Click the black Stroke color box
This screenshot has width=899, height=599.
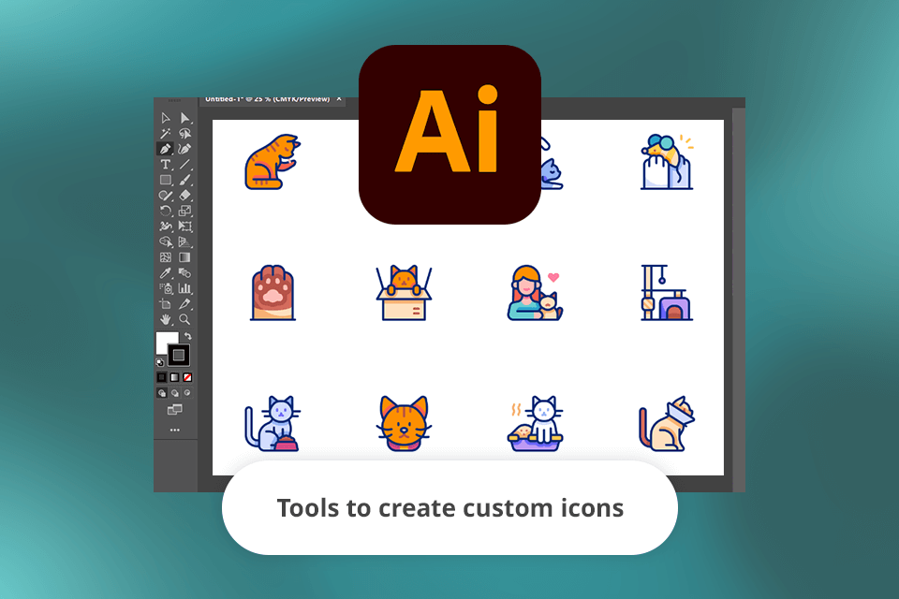[179, 356]
